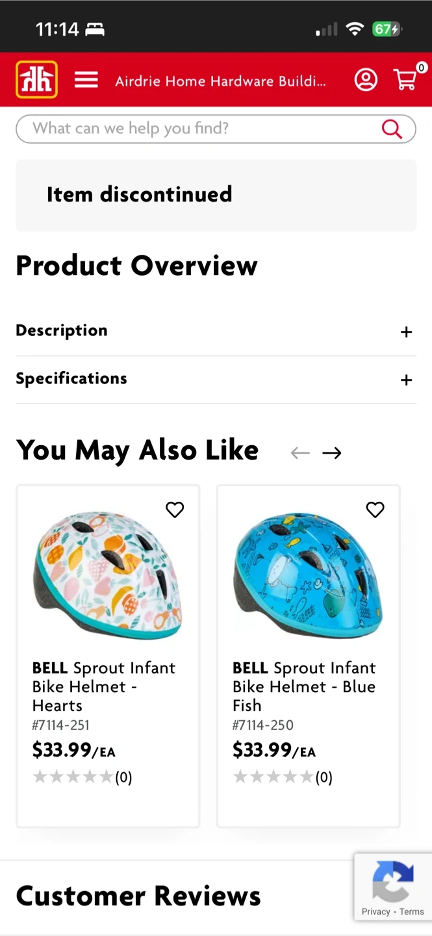
Task: Open BELL Sprout Helmet Blue Fish link
Action: tap(304, 686)
